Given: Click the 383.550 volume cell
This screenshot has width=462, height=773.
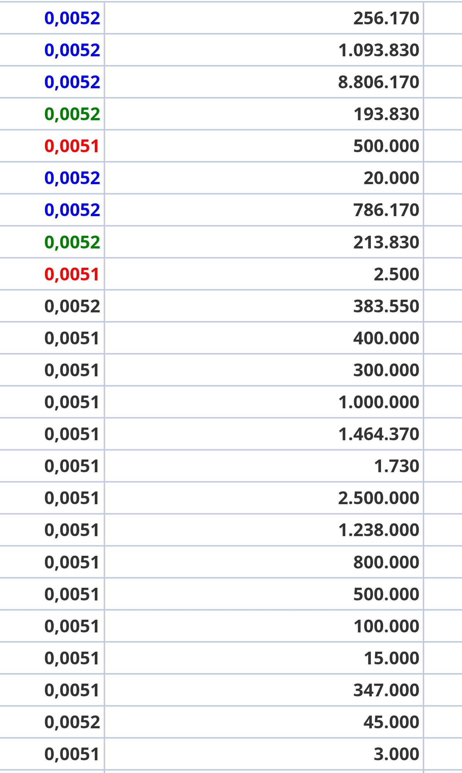Looking at the screenshot, I should [386, 306].
